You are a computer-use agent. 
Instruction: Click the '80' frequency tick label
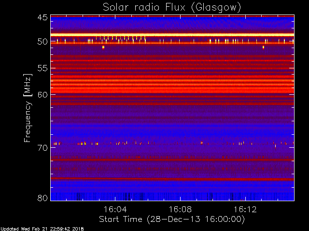(42, 198)
